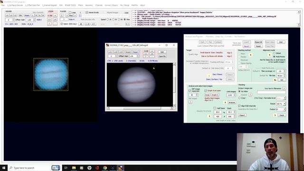Open the Windows Start menu
The width and height of the screenshot is (304, 171).
[x=4, y=168]
